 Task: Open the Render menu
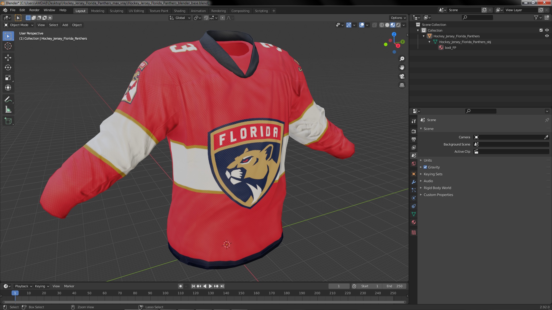(x=34, y=10)
